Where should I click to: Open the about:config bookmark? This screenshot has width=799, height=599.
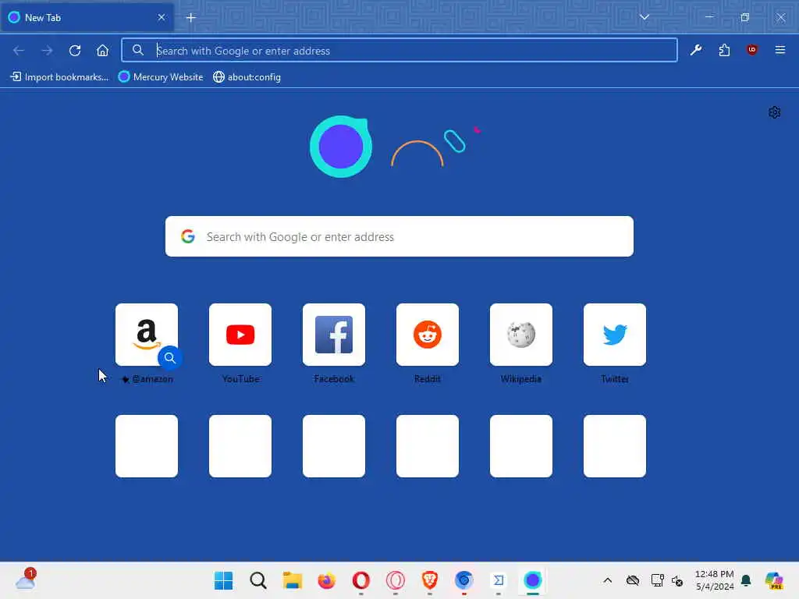coord(247,77)
